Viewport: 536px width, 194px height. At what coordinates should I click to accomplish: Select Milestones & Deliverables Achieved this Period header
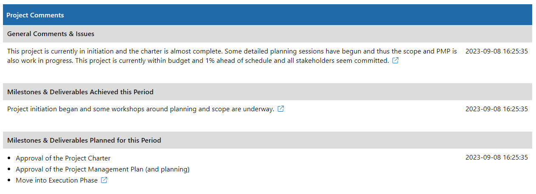267,92
